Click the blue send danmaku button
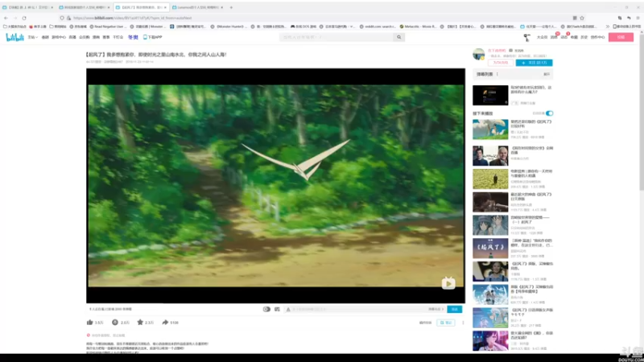The height and width of the screenshot is (362, 644). [454, 310]
